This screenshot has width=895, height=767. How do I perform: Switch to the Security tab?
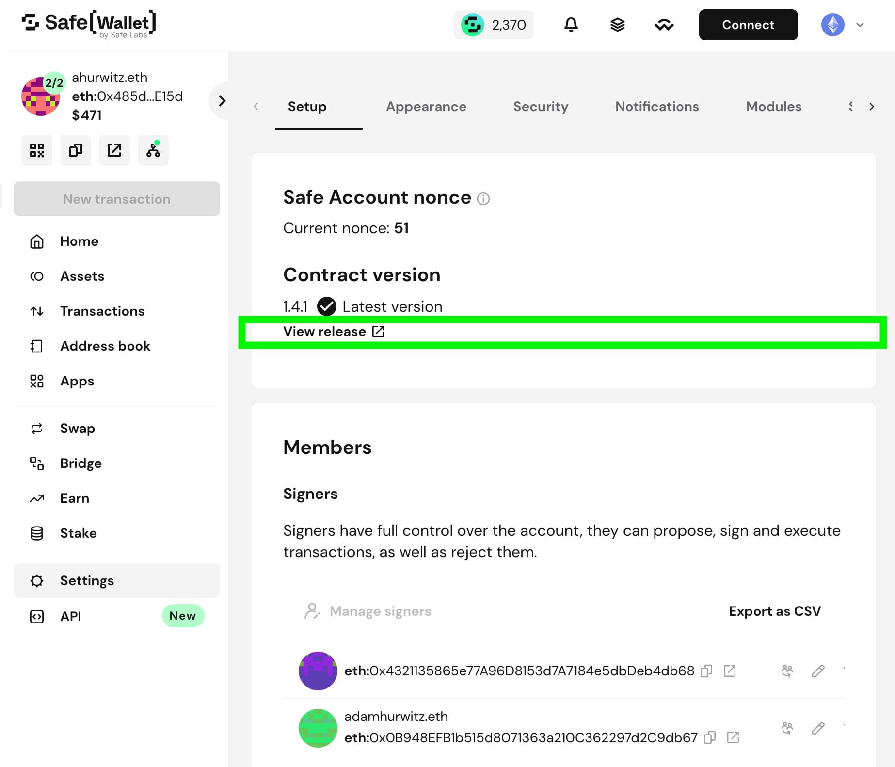point(541,107)
